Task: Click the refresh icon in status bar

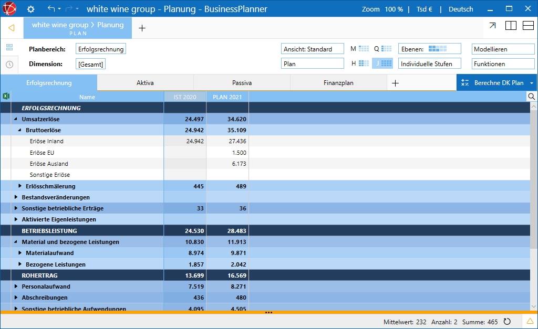Action: [x=507, y=321]
